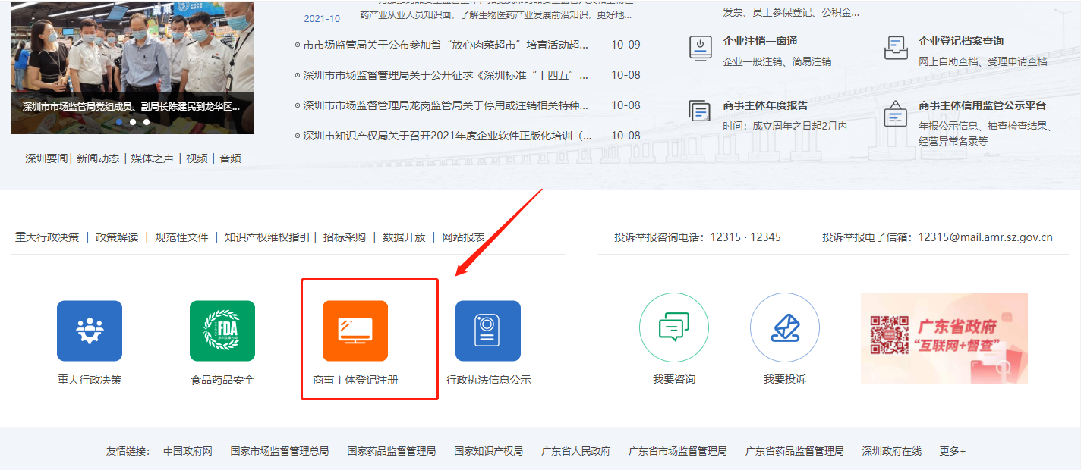Image resolution: width=1081 pixels, height=470 pixels.
Task: Click the 数据开放 link
Action: [402, 235]
